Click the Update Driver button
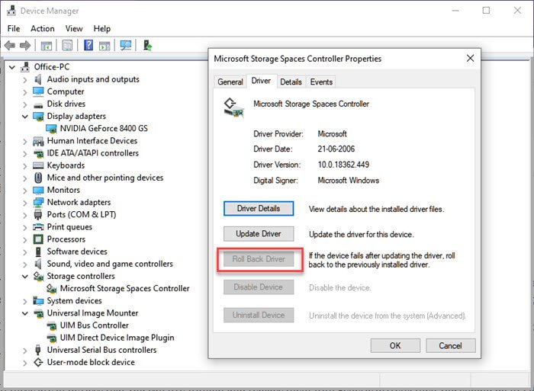 coord(259,234)
